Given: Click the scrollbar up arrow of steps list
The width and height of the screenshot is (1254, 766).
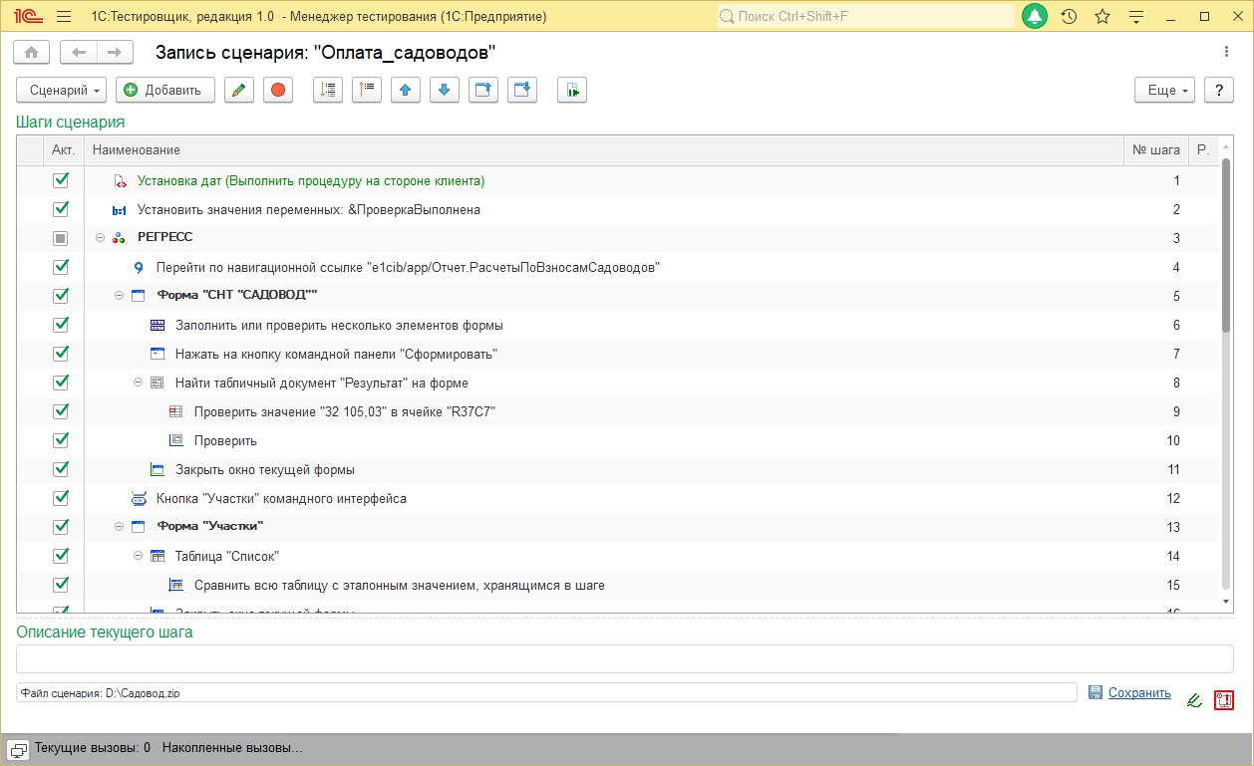Looking at the screenshot, I should [1226, 145].
